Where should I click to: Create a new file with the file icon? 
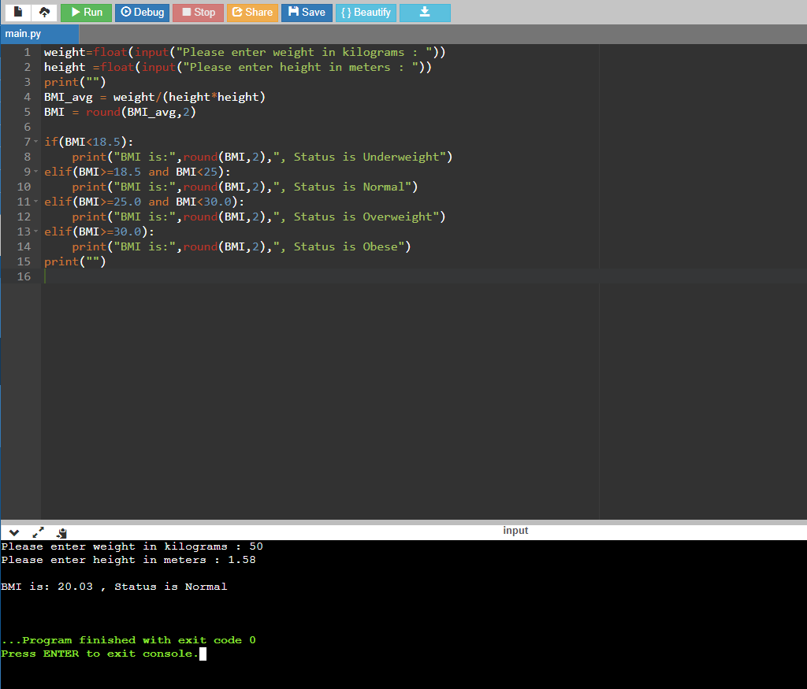pos(18,13)
